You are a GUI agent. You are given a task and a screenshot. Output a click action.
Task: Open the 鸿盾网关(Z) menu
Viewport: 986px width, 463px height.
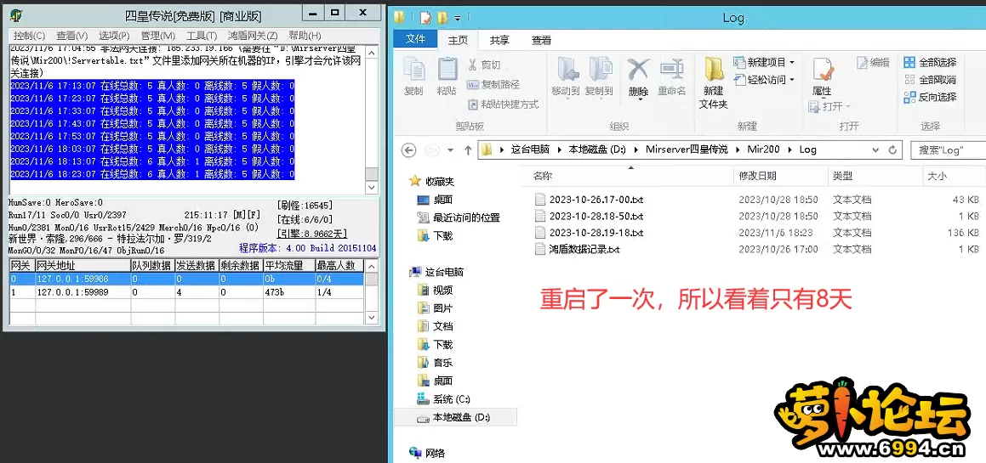[x=253, y=36]
